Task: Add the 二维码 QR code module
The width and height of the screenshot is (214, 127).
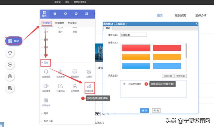Action: click(x=89, y=74)
